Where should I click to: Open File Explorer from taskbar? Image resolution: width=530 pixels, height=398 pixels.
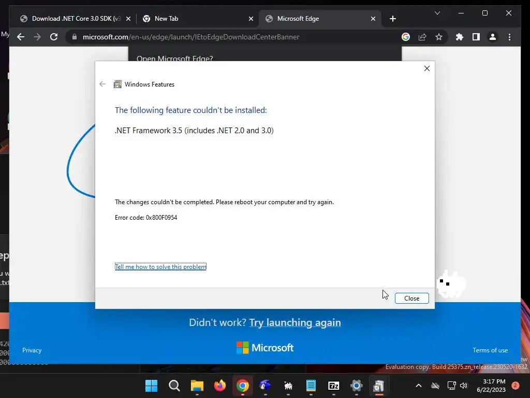tap(197, 386)
